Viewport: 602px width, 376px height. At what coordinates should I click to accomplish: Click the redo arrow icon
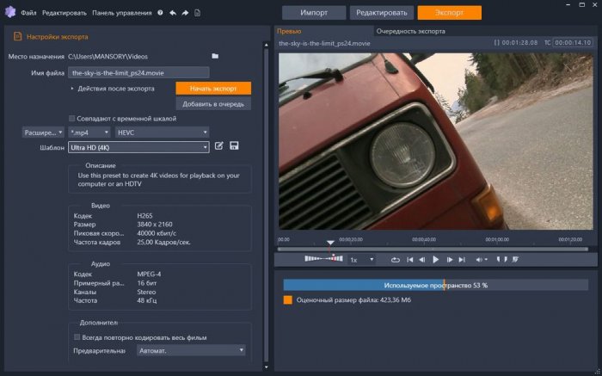[x=185, y=13]
